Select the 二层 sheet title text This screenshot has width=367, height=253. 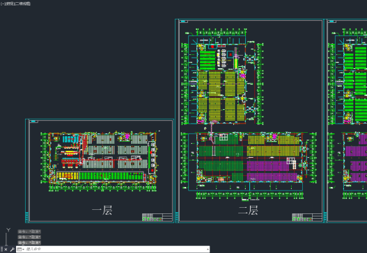[x=248, y=210]
